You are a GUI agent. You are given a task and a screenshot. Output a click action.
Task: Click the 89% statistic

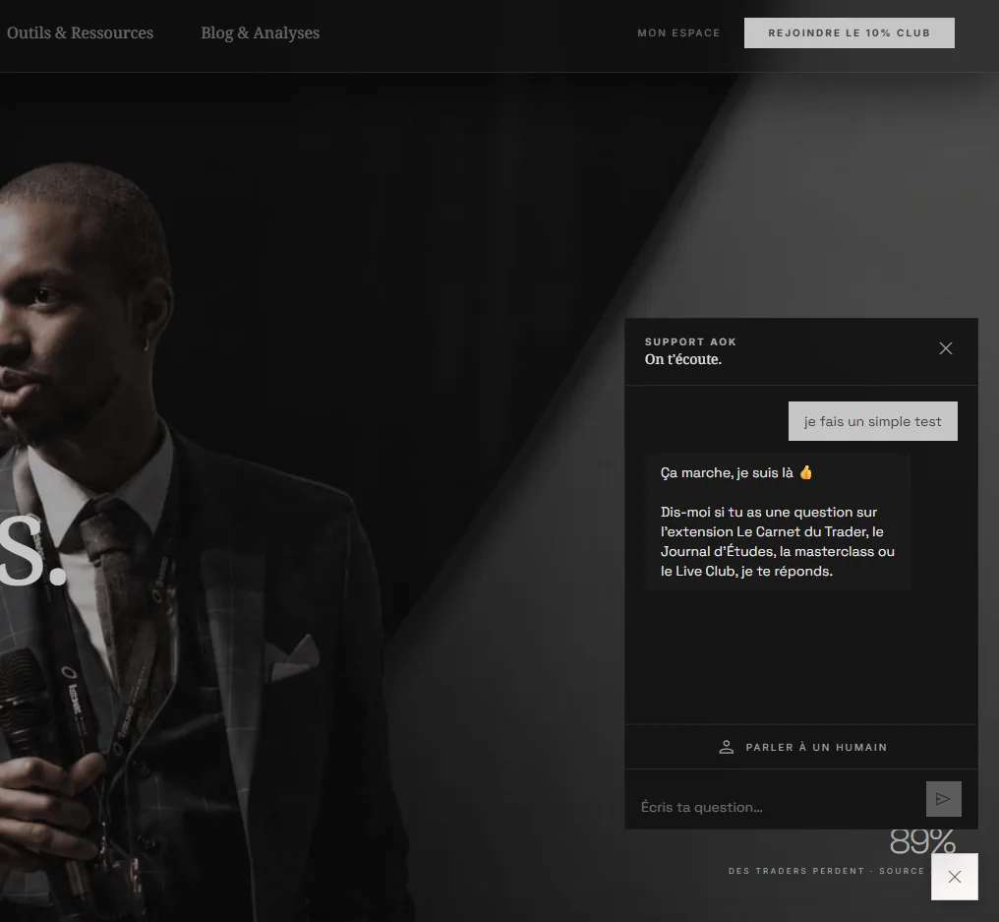point(922,841)
